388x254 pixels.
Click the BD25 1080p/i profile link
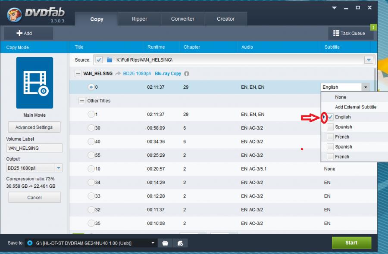click(137, 74)
